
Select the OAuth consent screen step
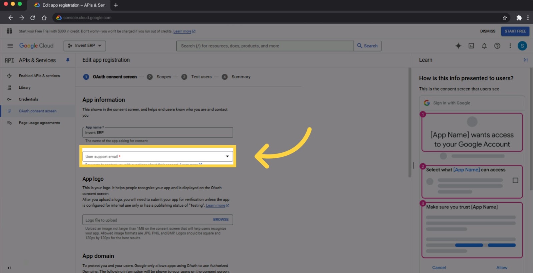point(110,77)
